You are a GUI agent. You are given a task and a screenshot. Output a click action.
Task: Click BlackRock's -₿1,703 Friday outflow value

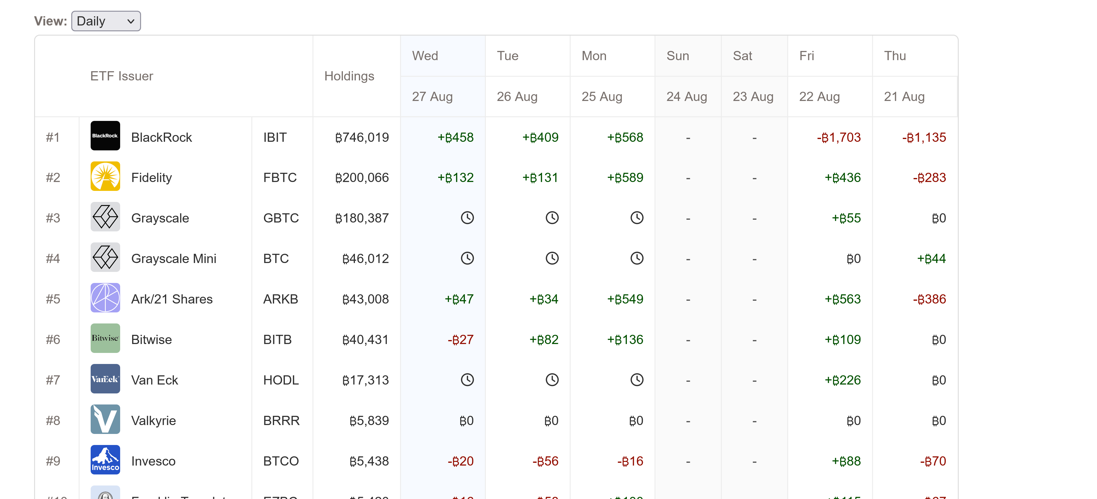pos(839,137)
